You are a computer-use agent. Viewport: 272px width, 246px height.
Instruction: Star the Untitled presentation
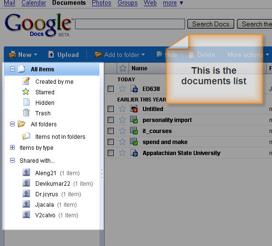(122, 109)
